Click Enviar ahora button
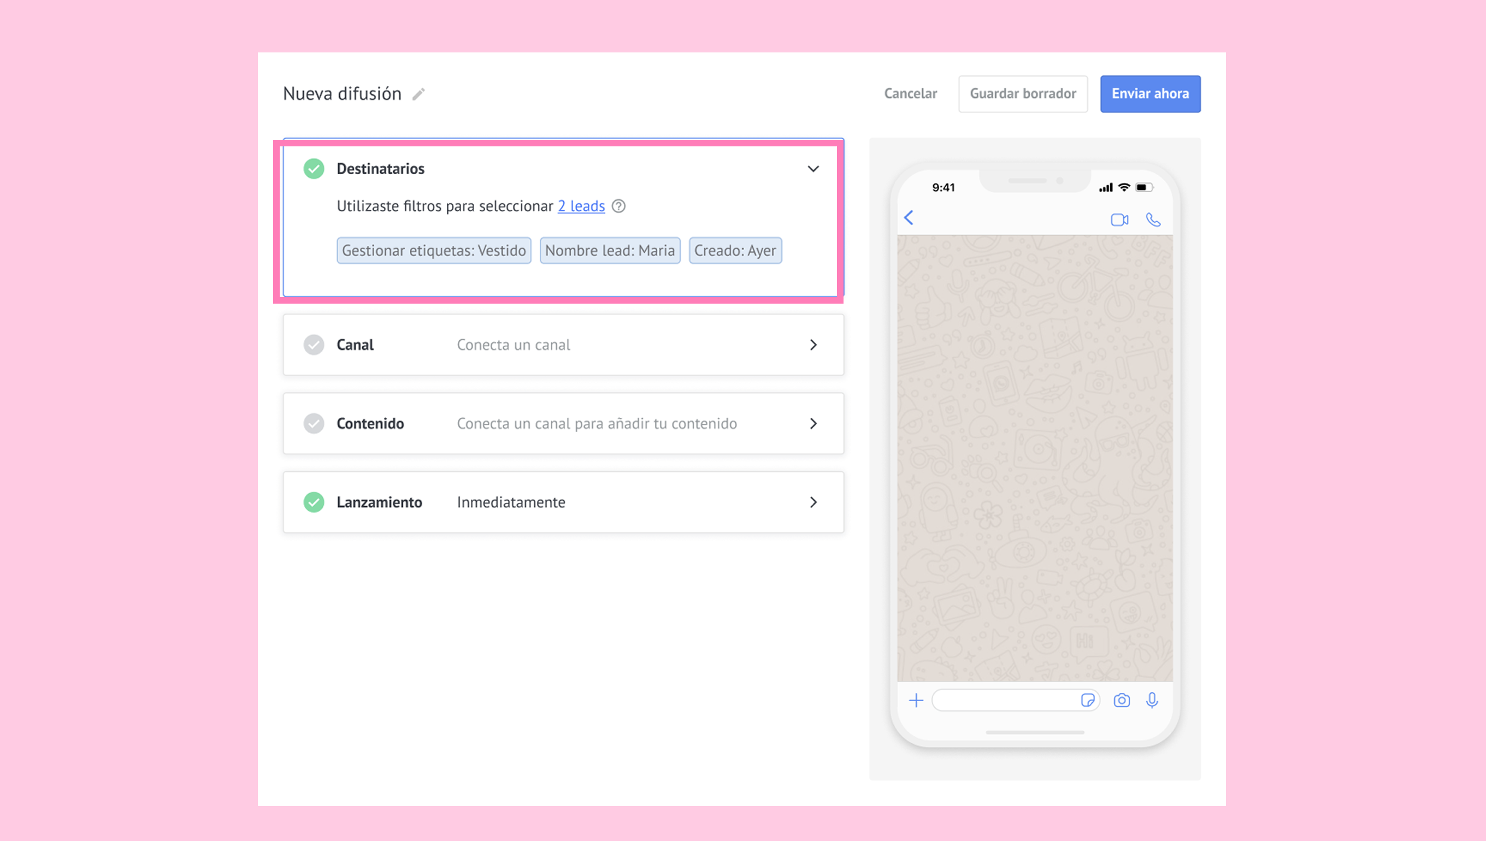 click(1150, 93)
